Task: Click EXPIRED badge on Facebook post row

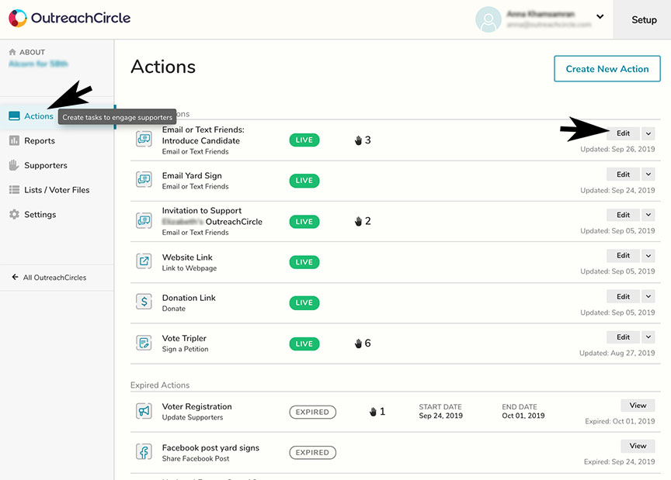Action: click(312, 452)
